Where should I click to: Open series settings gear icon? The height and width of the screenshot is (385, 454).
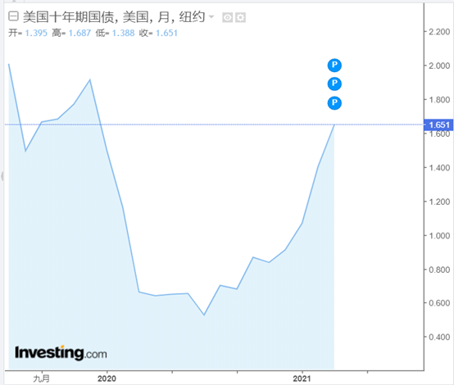(x=240, y=18)
